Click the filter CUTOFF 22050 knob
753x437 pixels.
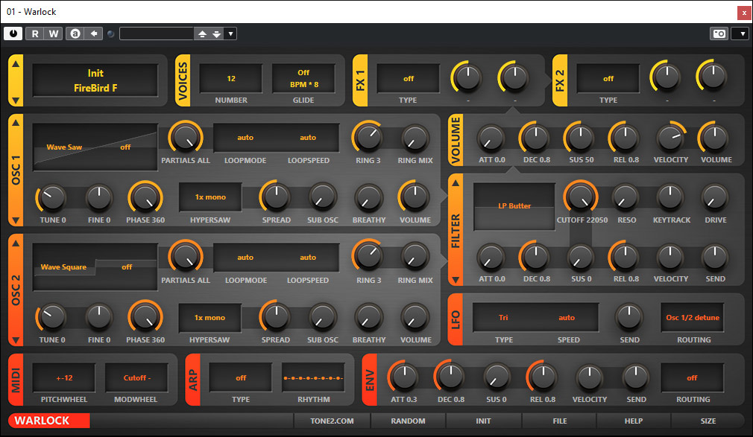click(579, 197)
